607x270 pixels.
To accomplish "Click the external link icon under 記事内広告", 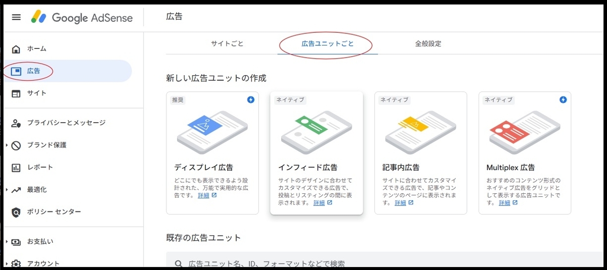I will [x=411, y=203].
